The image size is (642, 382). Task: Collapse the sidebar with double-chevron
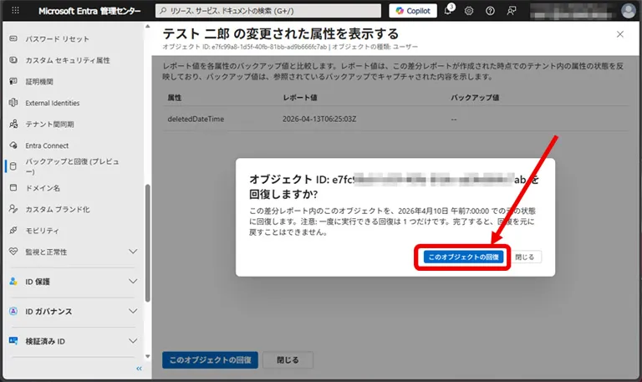coord(140,369)
